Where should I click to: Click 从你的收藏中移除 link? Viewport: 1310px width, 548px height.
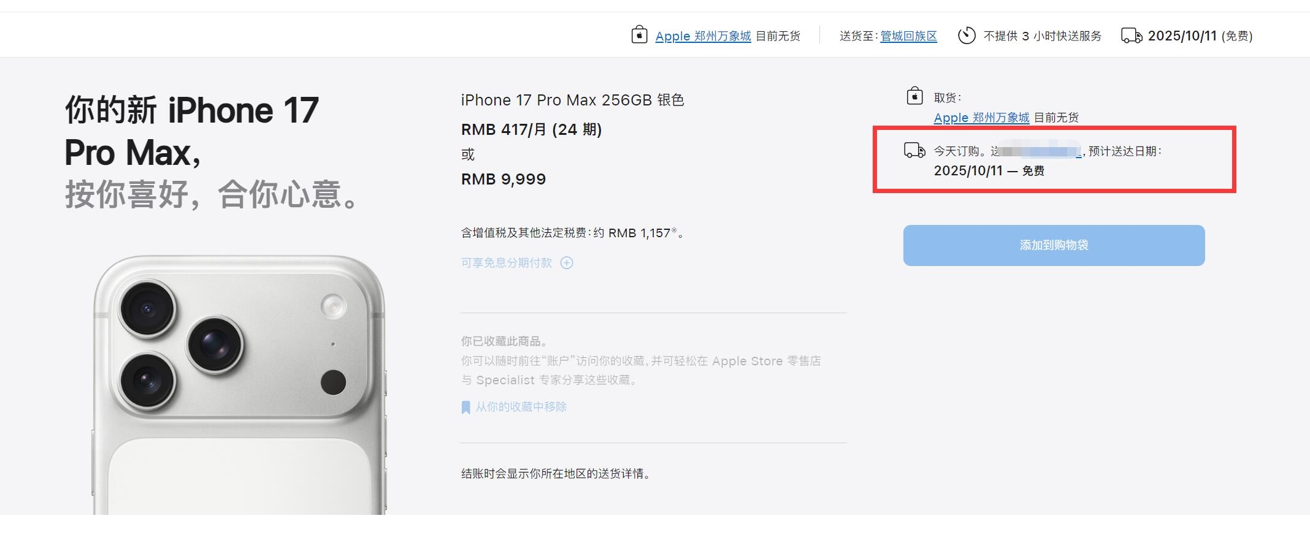[x=521, y=407]
